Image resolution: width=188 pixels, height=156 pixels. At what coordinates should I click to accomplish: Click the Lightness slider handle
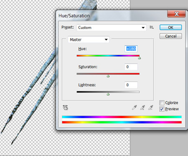coord(108,94)
